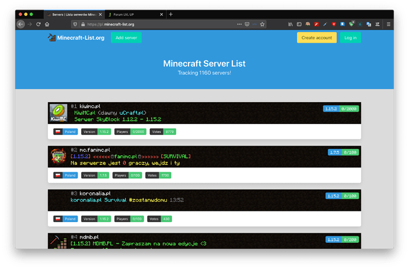
Task: Click the Votes 1730 badge
Action: [x=158, y=175]
